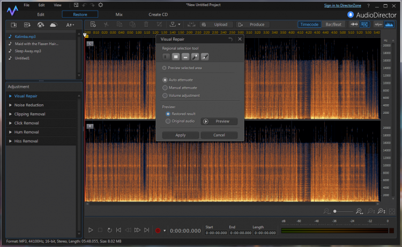Viewport: 402px width, 247px height.
Task: Select the magic wand selection tool
Action: [195, 56]
